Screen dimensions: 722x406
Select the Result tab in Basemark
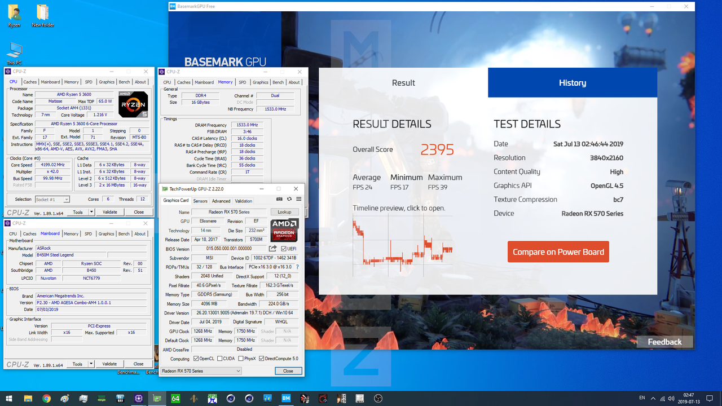point(403,83)
